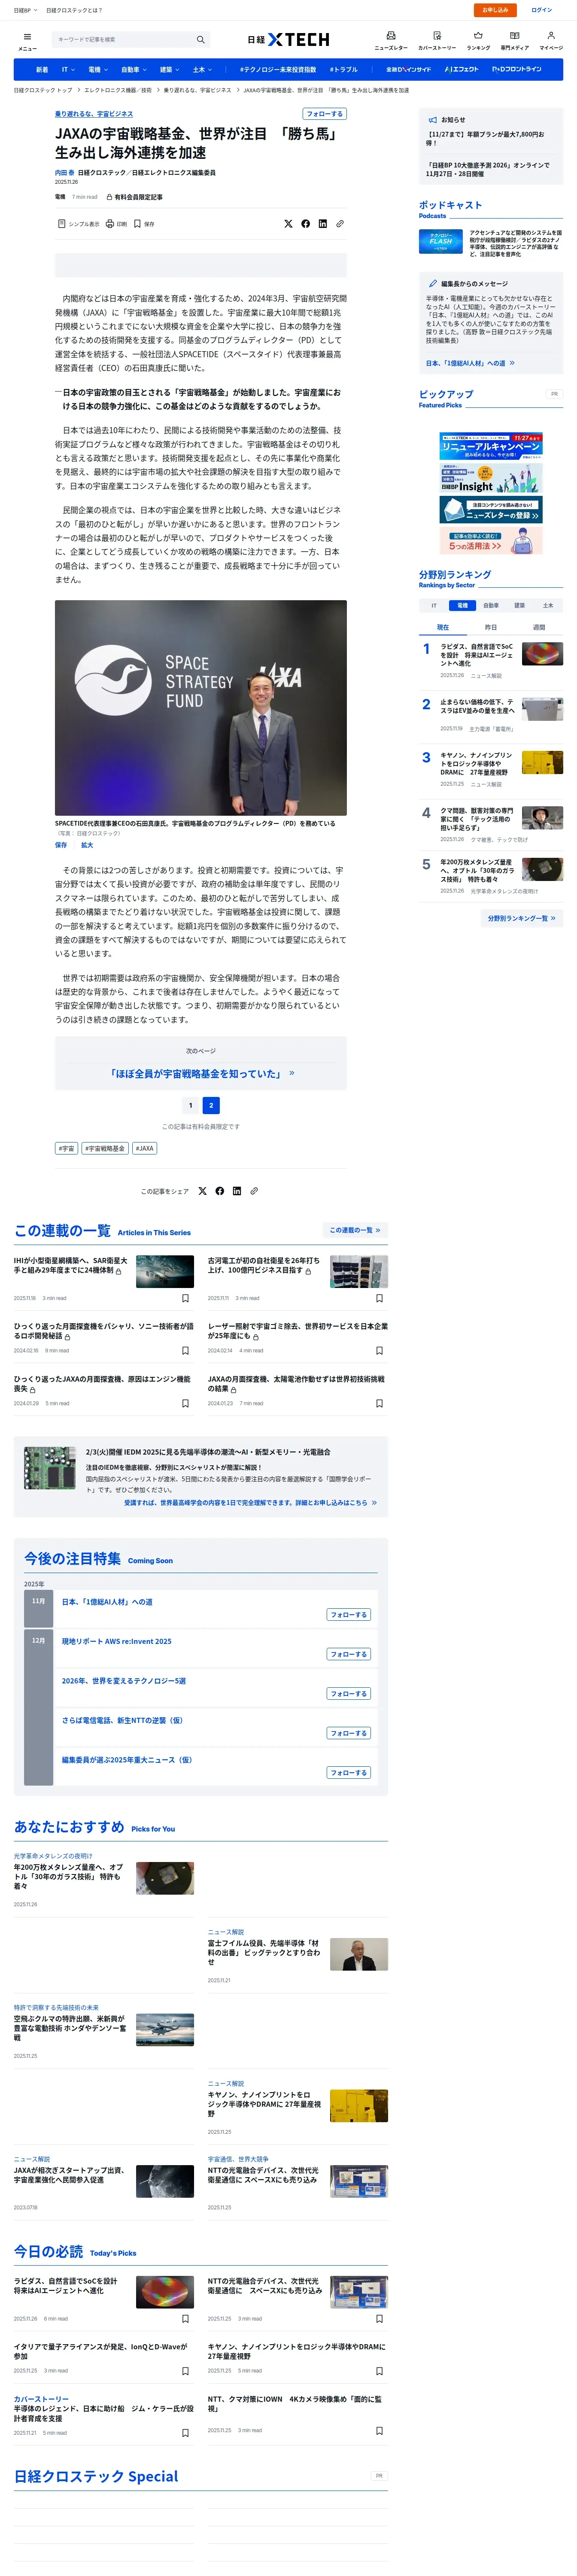
Task: Select the 土木 tab in 分野別ランキング
Action: pos(548,605)
